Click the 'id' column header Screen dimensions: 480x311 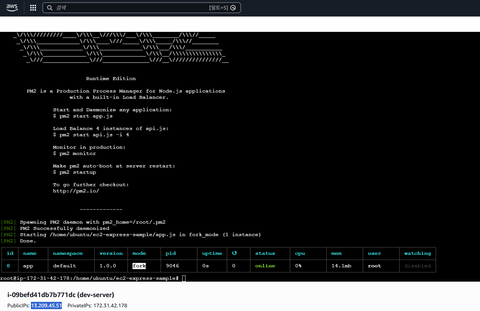click(x=10, y=253)
